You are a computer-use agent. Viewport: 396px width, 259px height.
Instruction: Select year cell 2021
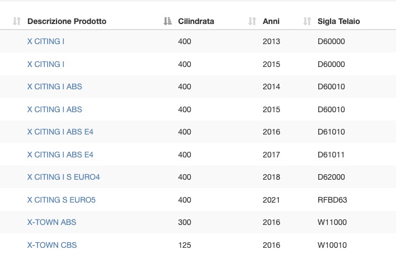tap(271, 200)
